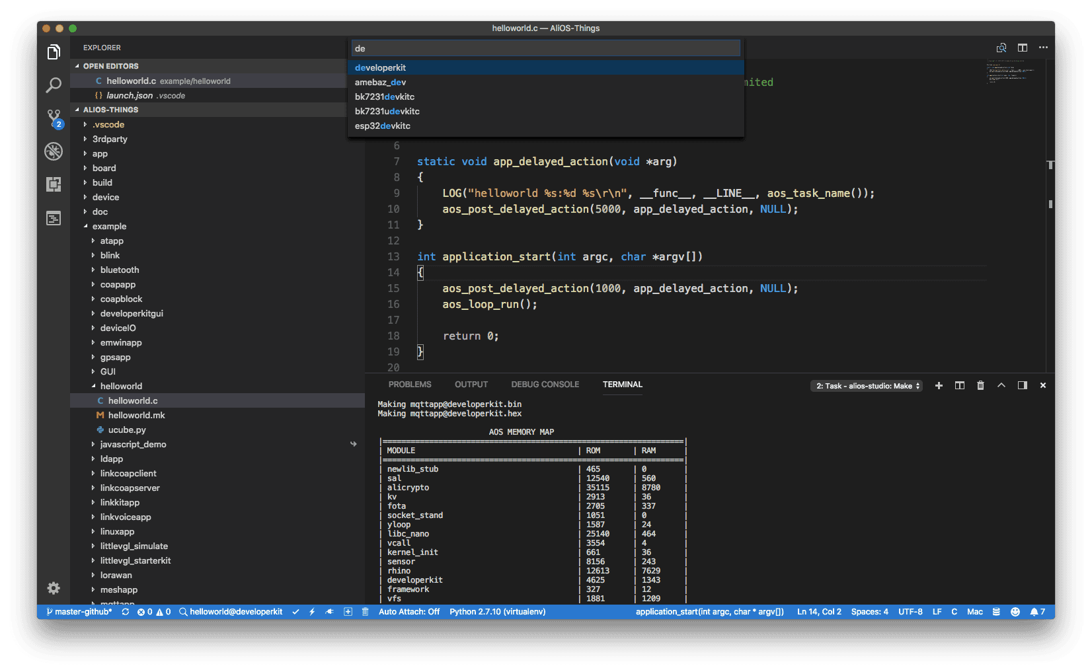The height and width of the screenshot is (672, 1092).
Task: Open the Search view in activity bar
Action: [54, 85]
